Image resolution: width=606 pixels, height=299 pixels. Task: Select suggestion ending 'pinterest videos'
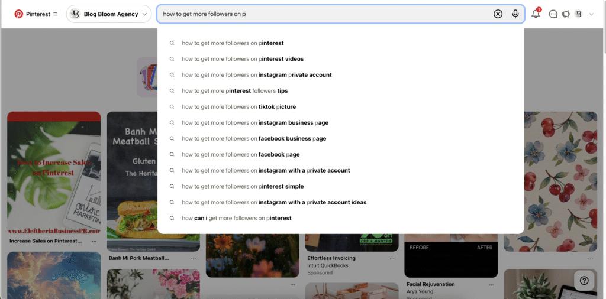(x=340, y=59)
